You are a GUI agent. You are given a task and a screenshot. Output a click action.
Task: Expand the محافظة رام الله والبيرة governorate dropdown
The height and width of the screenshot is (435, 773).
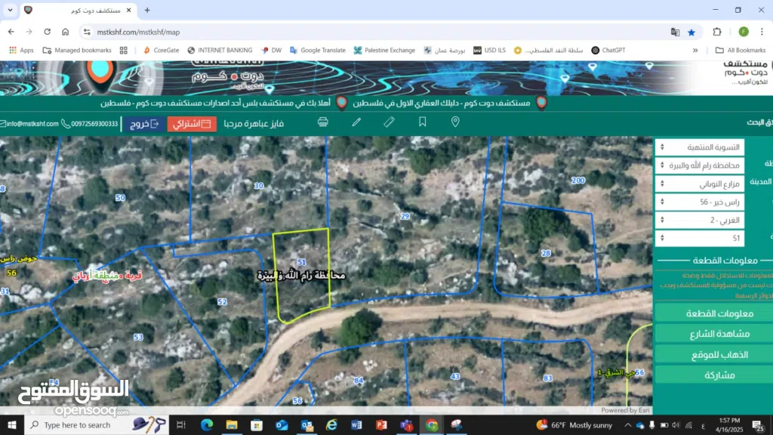pos(699,165)
